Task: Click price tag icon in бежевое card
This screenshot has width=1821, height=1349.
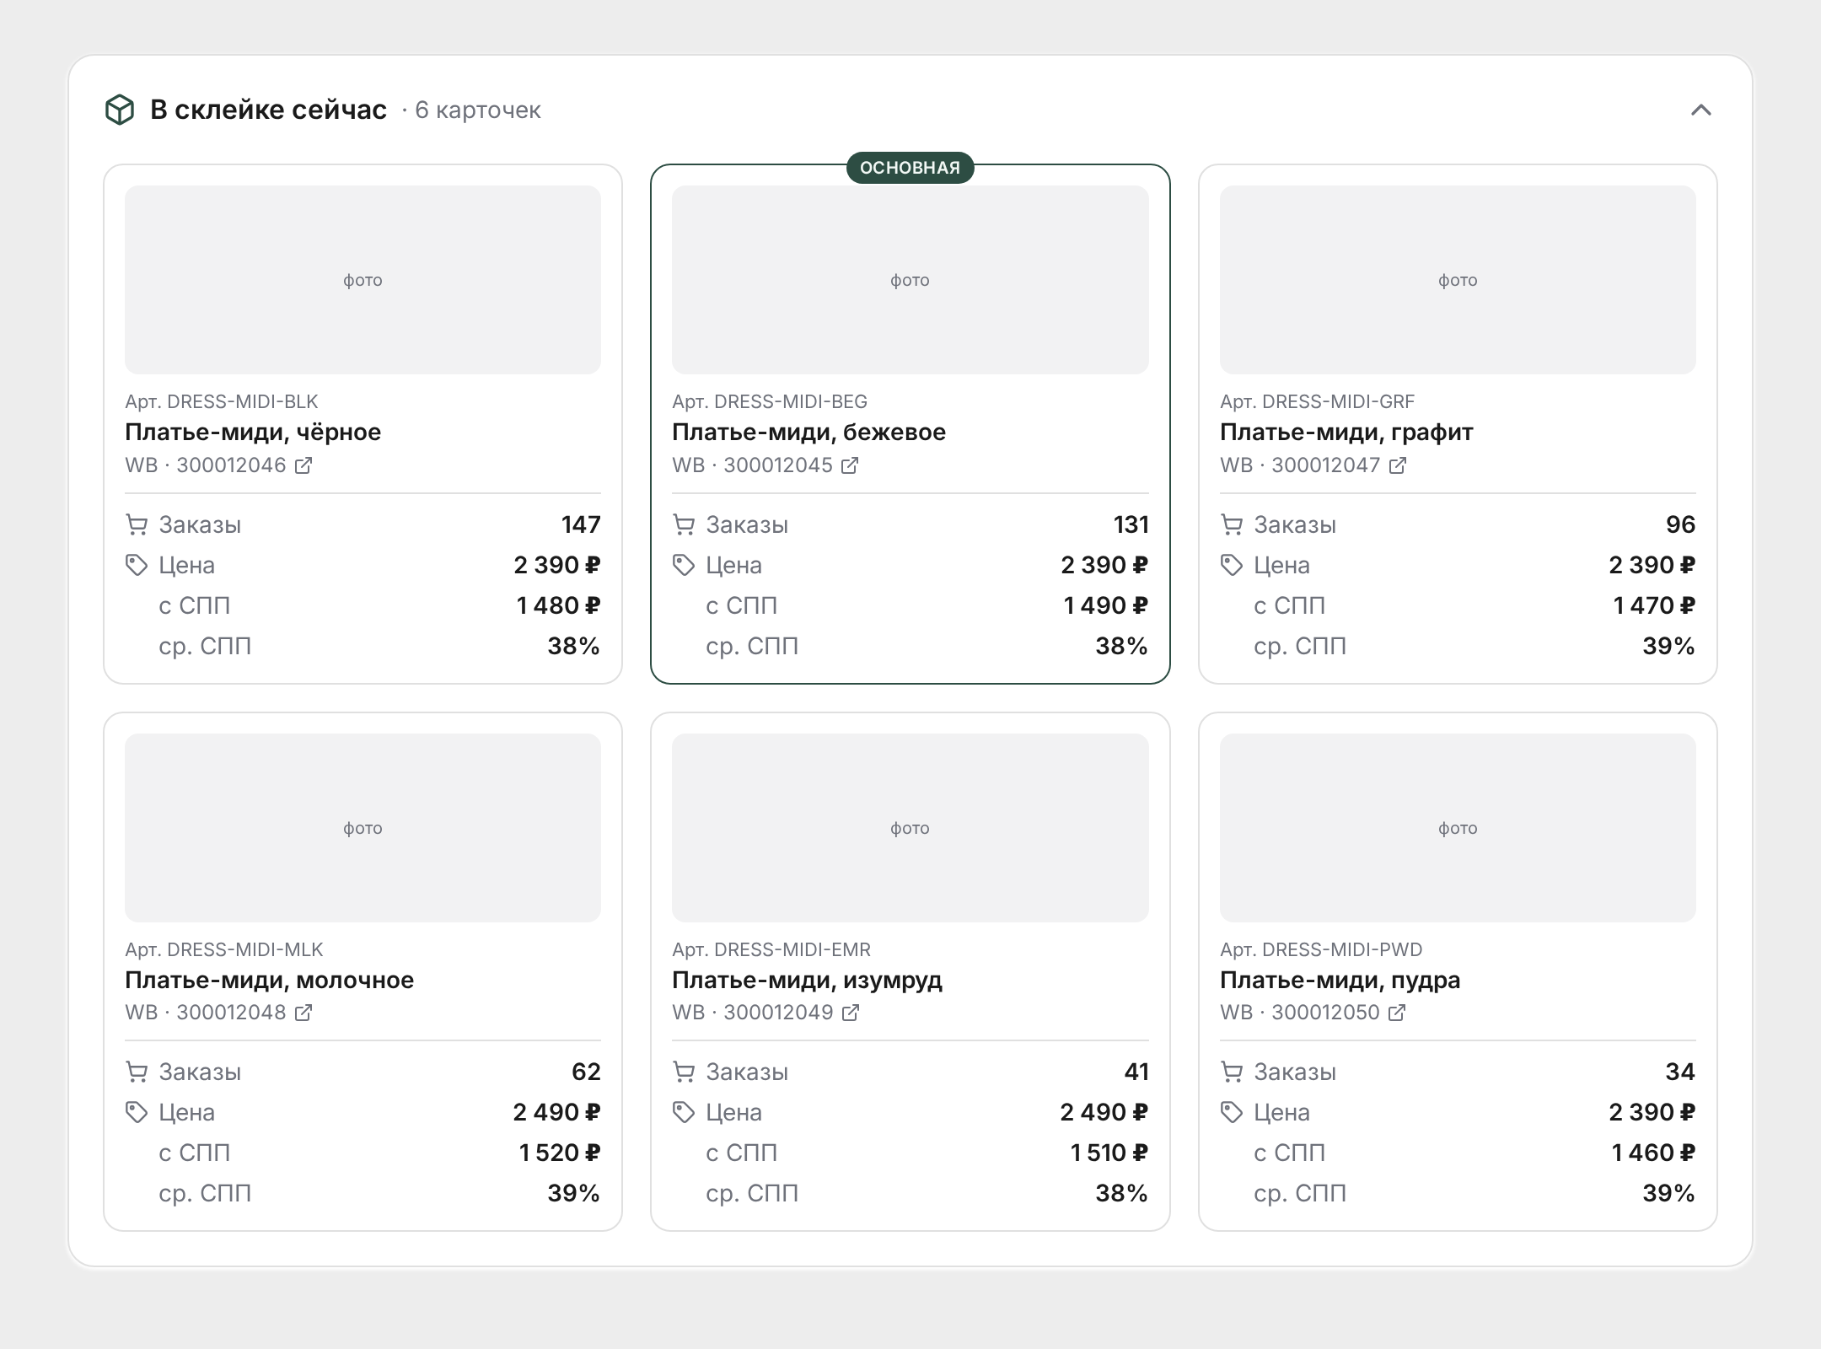Action: point(684,565)
